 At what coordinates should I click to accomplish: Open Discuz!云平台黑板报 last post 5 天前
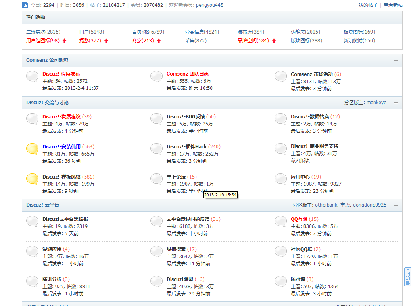[71, 234]
